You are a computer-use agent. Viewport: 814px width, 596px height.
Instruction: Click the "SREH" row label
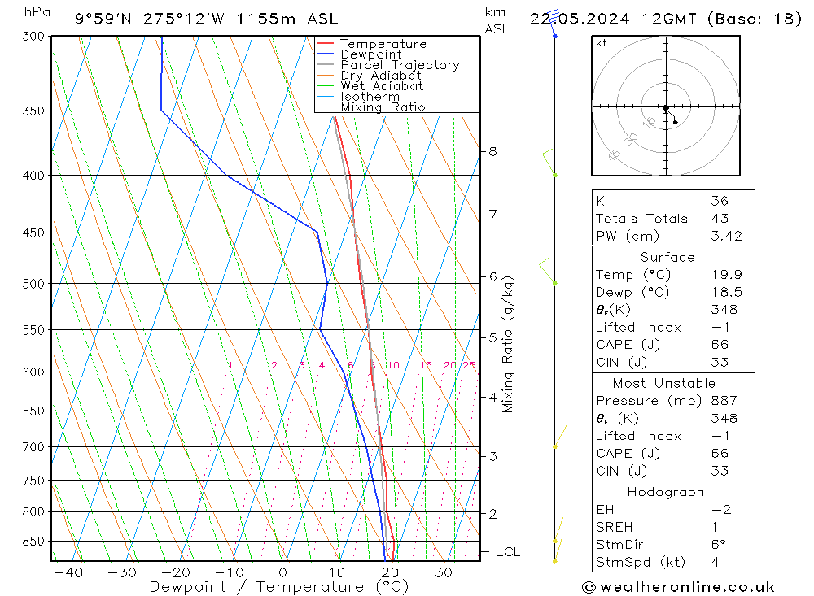coord(614,527)
